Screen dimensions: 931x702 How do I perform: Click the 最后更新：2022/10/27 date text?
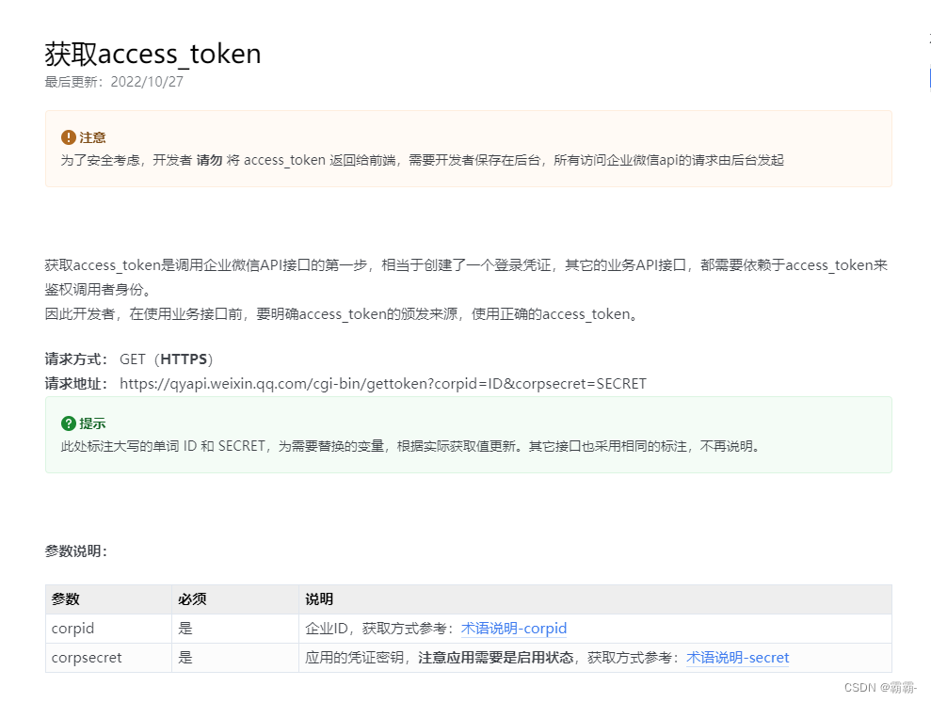coord(114,82)
